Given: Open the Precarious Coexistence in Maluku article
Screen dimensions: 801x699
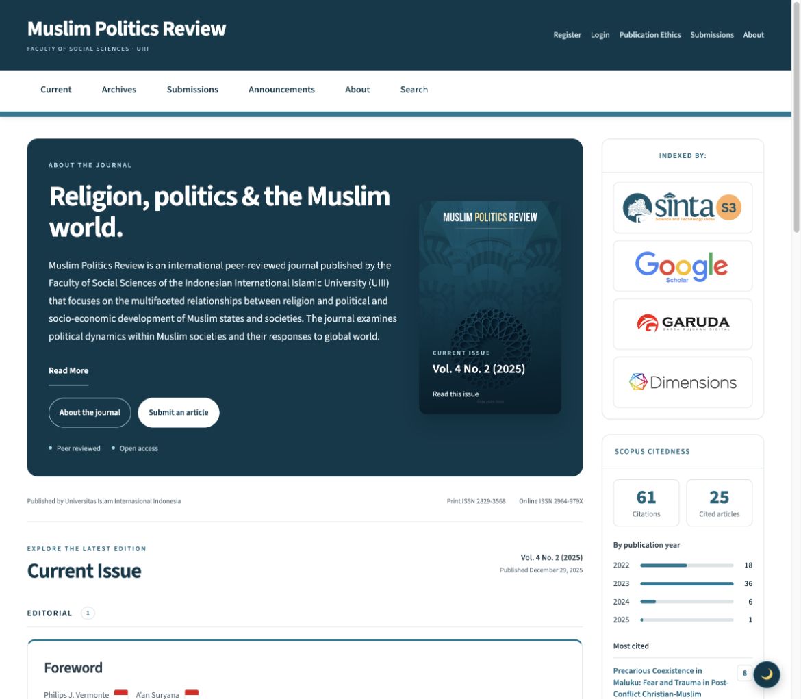Looking at the screenshot, I should pyautogui.click(x=671, y=682).
